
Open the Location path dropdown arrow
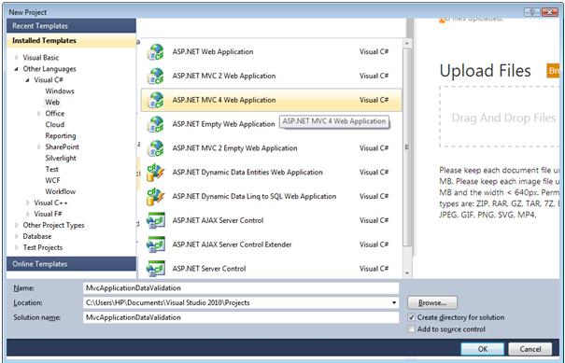click(394, 303)
